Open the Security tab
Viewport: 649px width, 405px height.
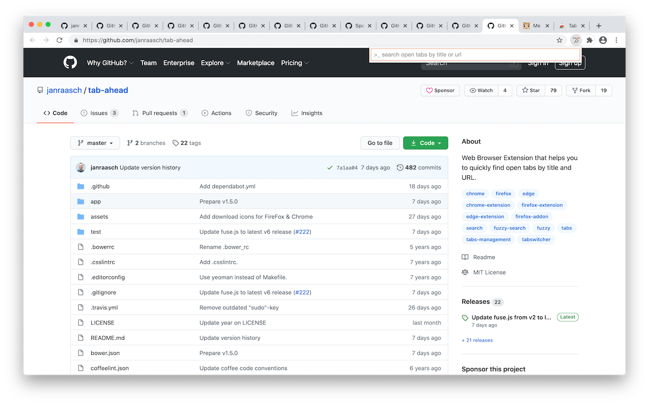pos(262,113)
